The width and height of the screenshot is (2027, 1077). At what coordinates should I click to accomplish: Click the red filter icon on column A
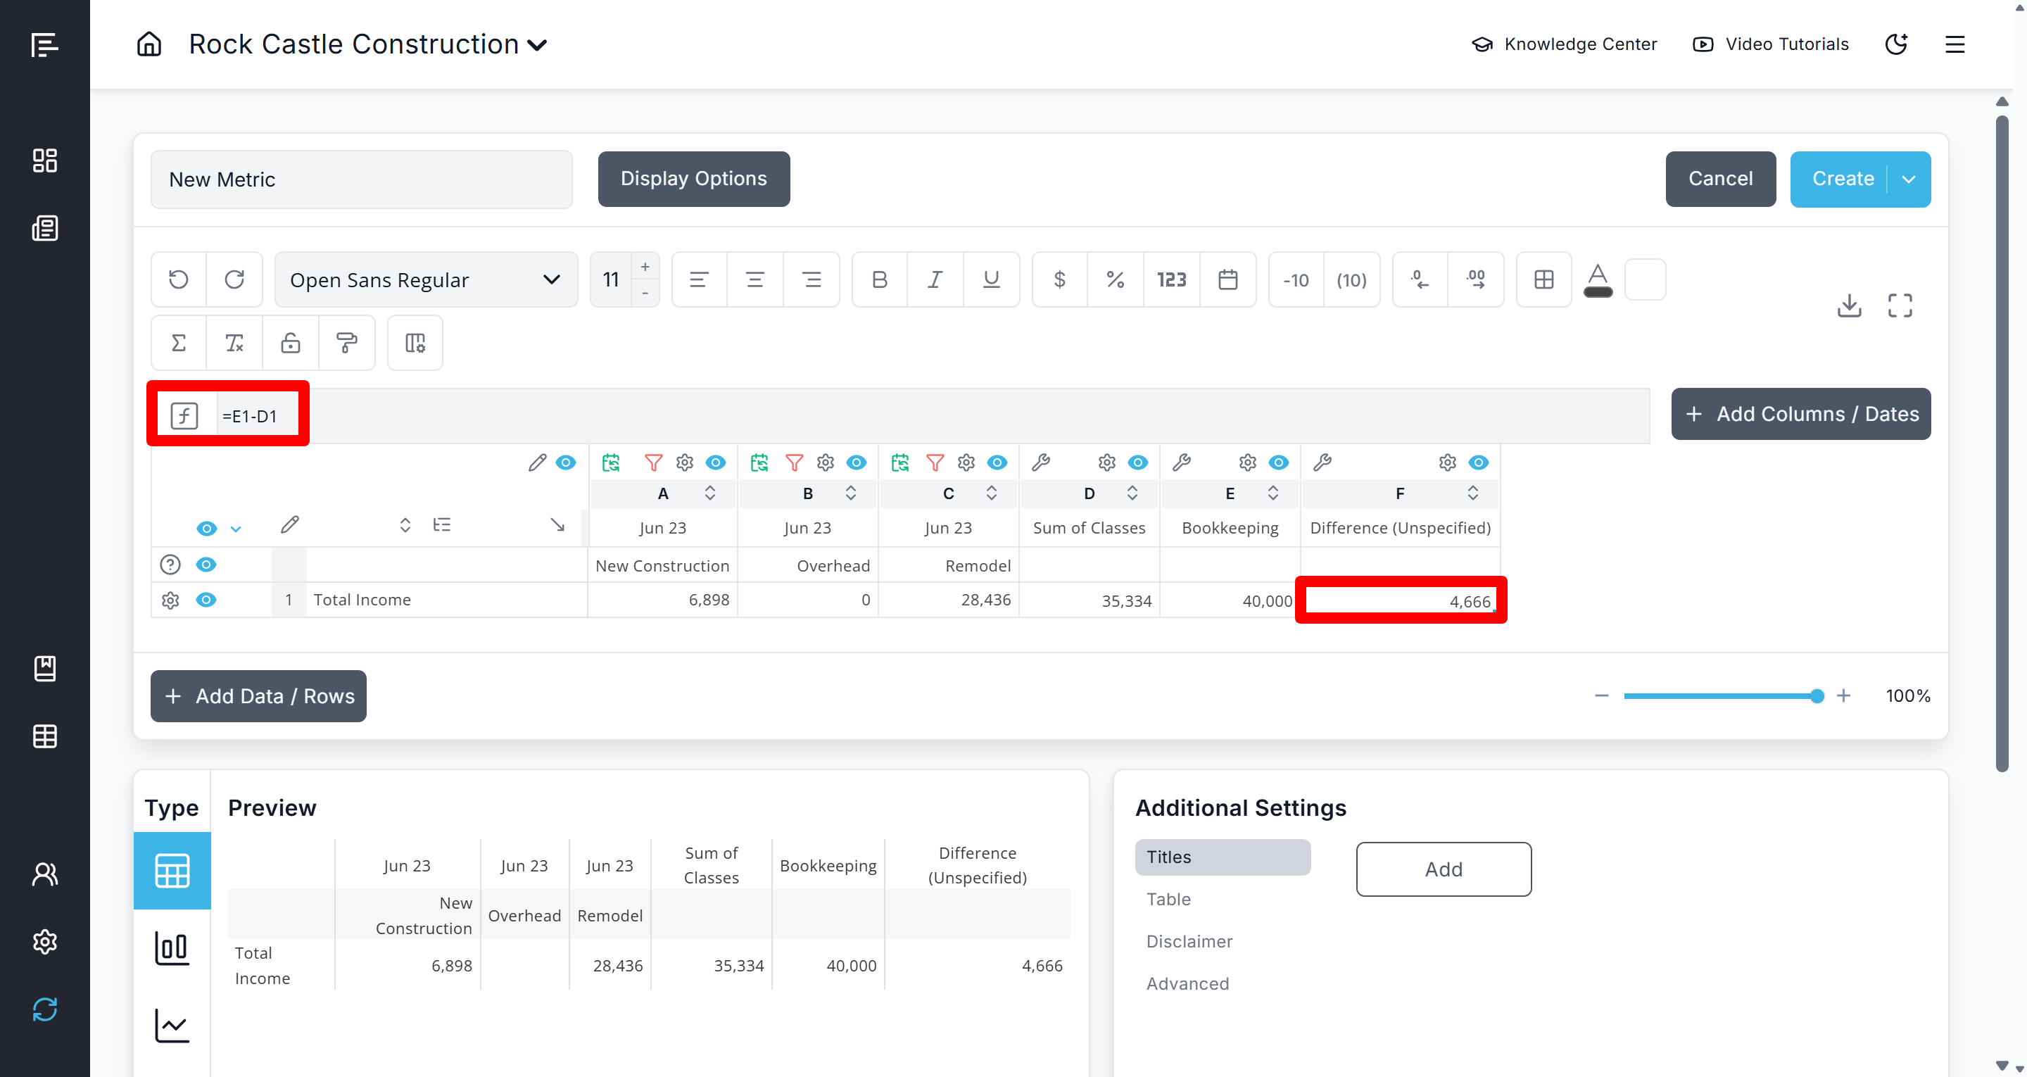pos(653,463)
